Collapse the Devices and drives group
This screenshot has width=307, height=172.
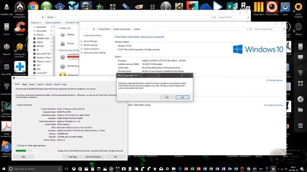coord(58,50)
